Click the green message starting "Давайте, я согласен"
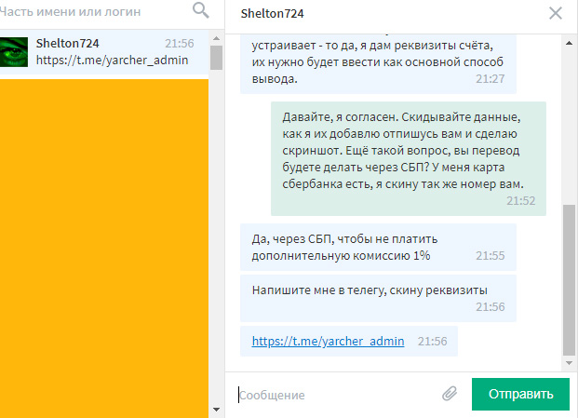Image resolution: width=578 pixels, height=418 pixels. [x=409, y=158]
